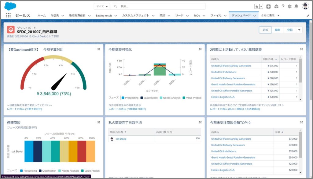Screen dimensions: 313x179
Task: Expand the さらに表示 navigation menu
Action: (x=270, y=16)
